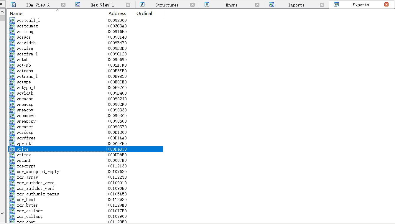Close the IDA View-A tab
Image resolution: width=395 pixels, height=224 pixels.
click(x=63, y=5)
